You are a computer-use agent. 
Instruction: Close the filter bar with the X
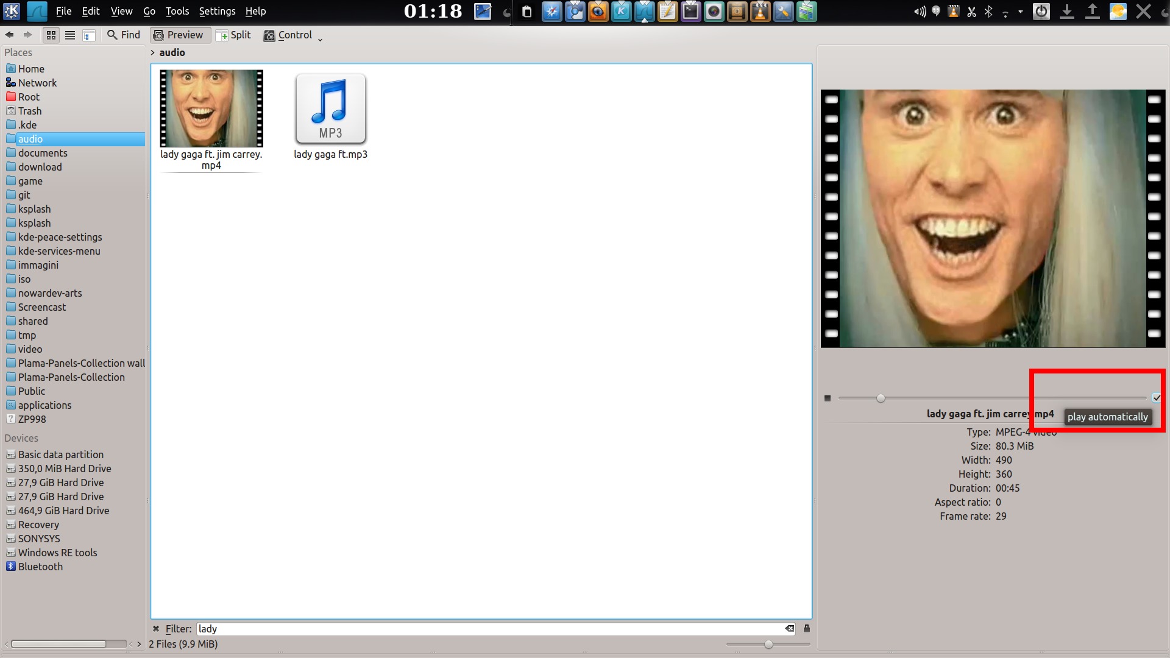click(156, 629)
